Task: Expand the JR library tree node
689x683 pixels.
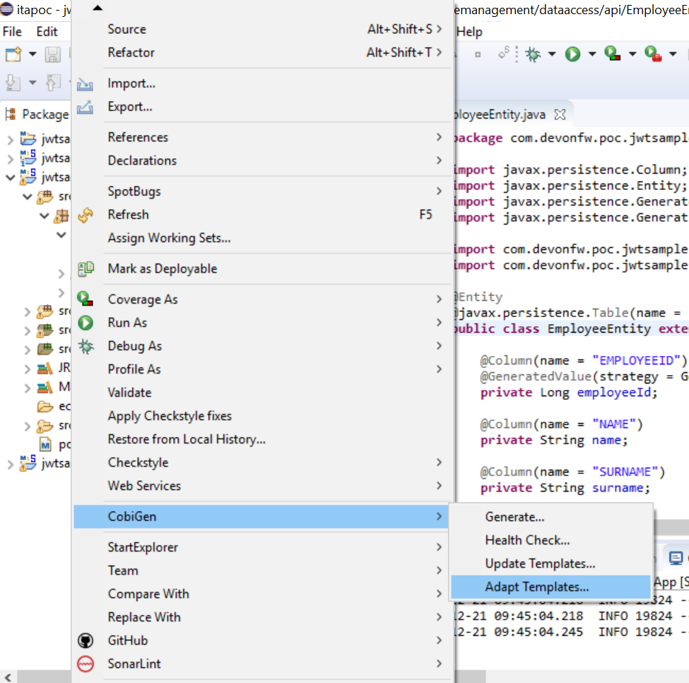Action: click(28, 369)
